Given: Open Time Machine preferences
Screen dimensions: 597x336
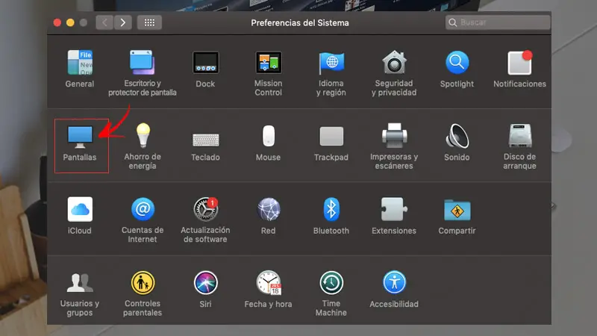Looking at the screenshot, I should pyautogui.click(x=331, y=293).
